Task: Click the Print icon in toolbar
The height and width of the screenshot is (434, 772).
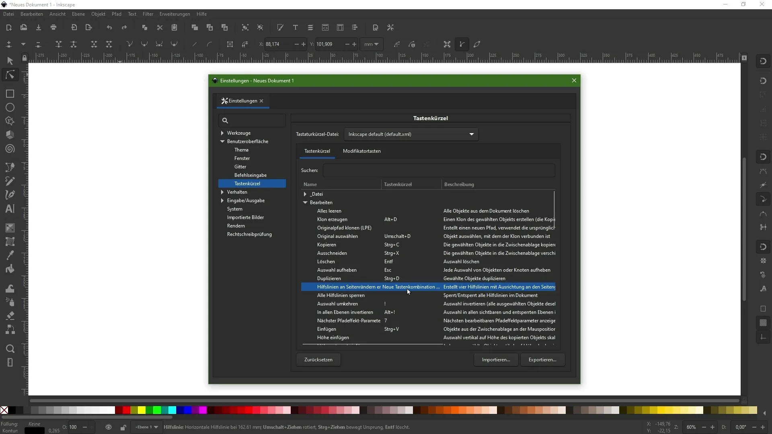Action: pos(53,27)
